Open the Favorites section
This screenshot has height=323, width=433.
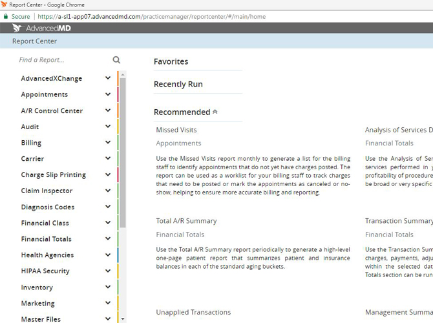point(171,62)
